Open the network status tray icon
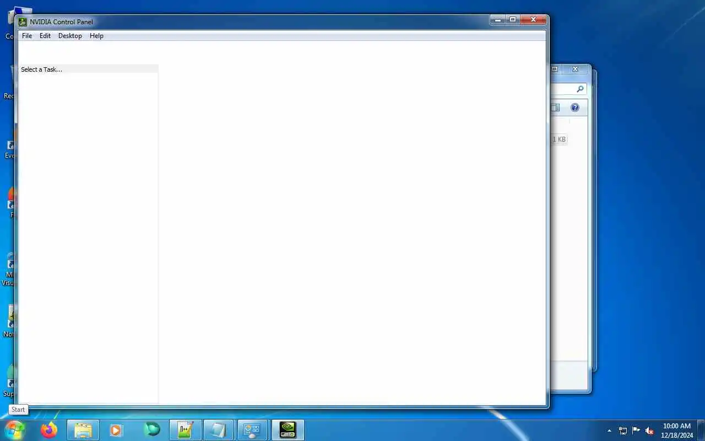This screenshot has width=705, height=441. tap(623, 431)
